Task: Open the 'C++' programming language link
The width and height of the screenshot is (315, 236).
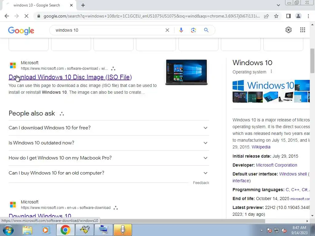Action: click(x=295, y=190)
